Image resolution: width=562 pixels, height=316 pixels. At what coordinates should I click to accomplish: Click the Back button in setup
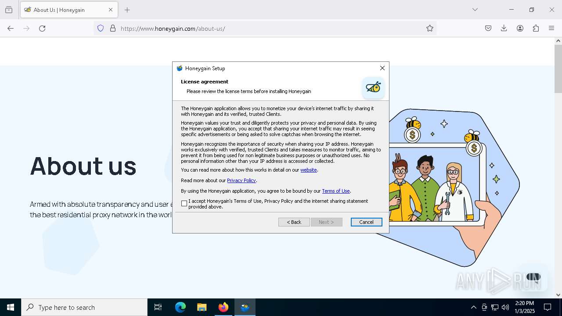(x=294, y=222)
